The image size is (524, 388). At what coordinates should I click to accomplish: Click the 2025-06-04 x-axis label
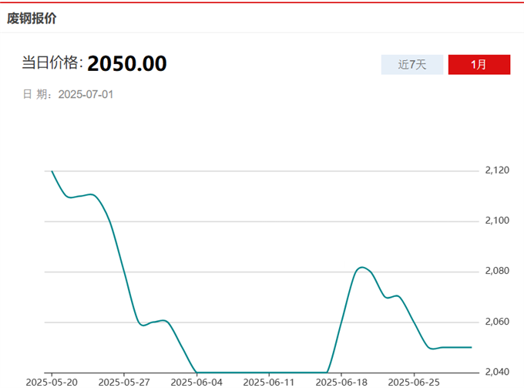[x=196, y=381]
